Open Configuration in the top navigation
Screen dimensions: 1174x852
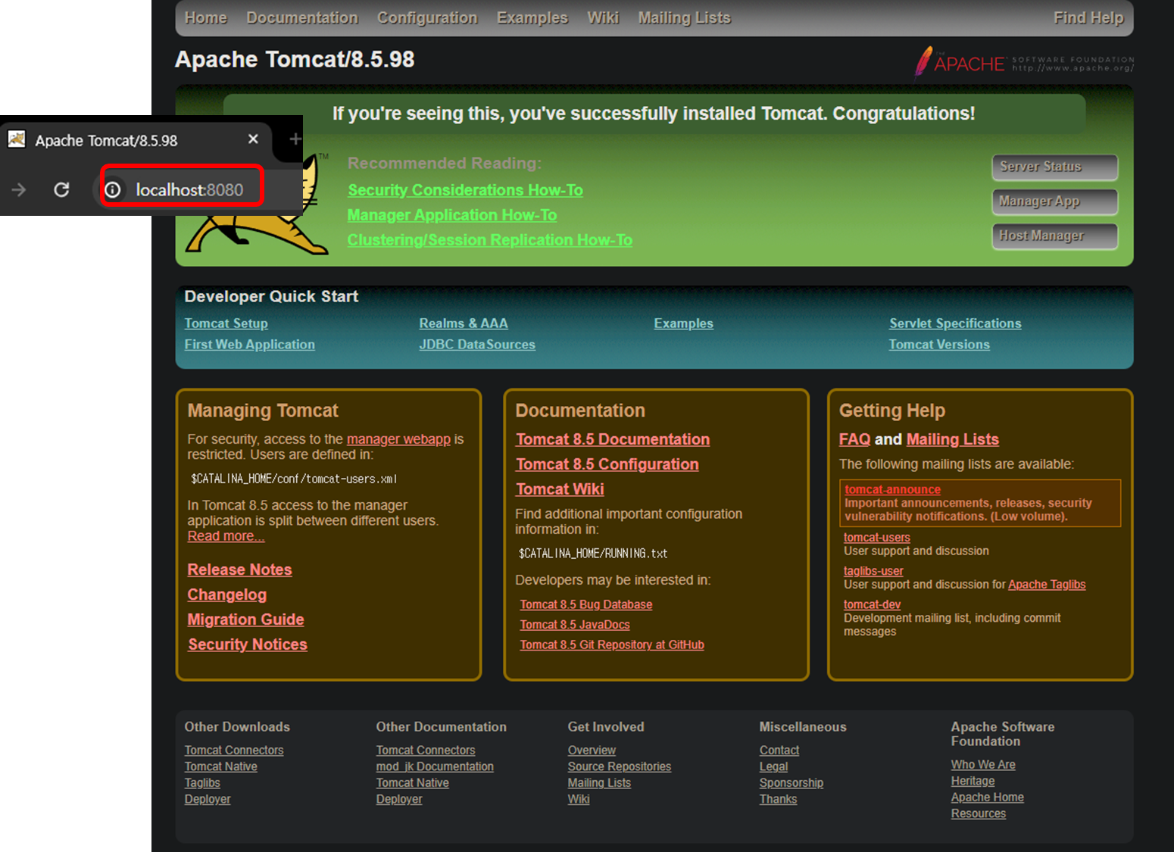click(x=427, y=17)
